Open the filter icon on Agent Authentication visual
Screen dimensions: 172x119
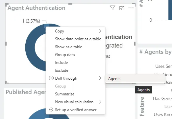point(112,8)
